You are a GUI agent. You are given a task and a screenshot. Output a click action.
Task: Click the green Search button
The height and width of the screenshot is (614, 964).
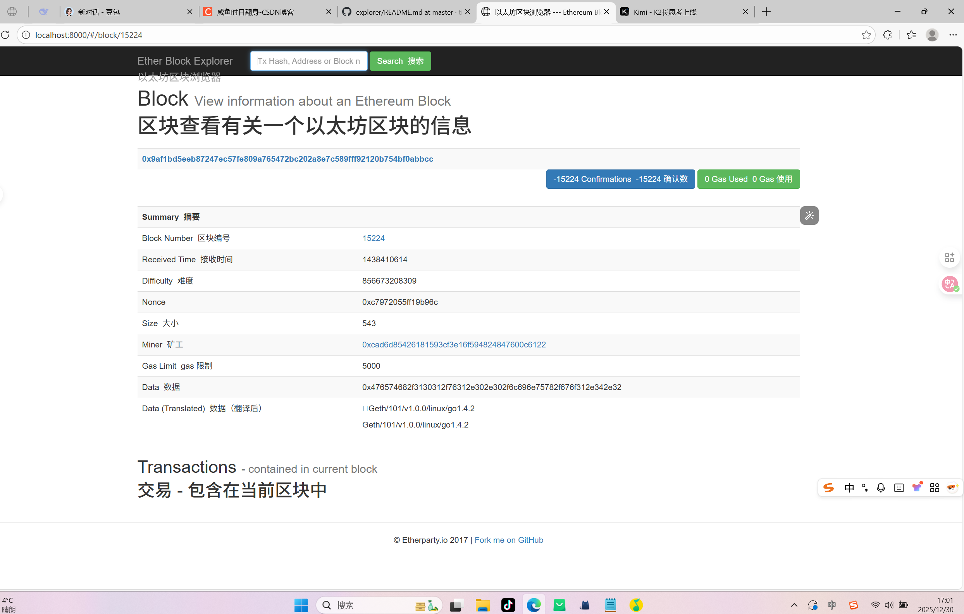[400, 61]
